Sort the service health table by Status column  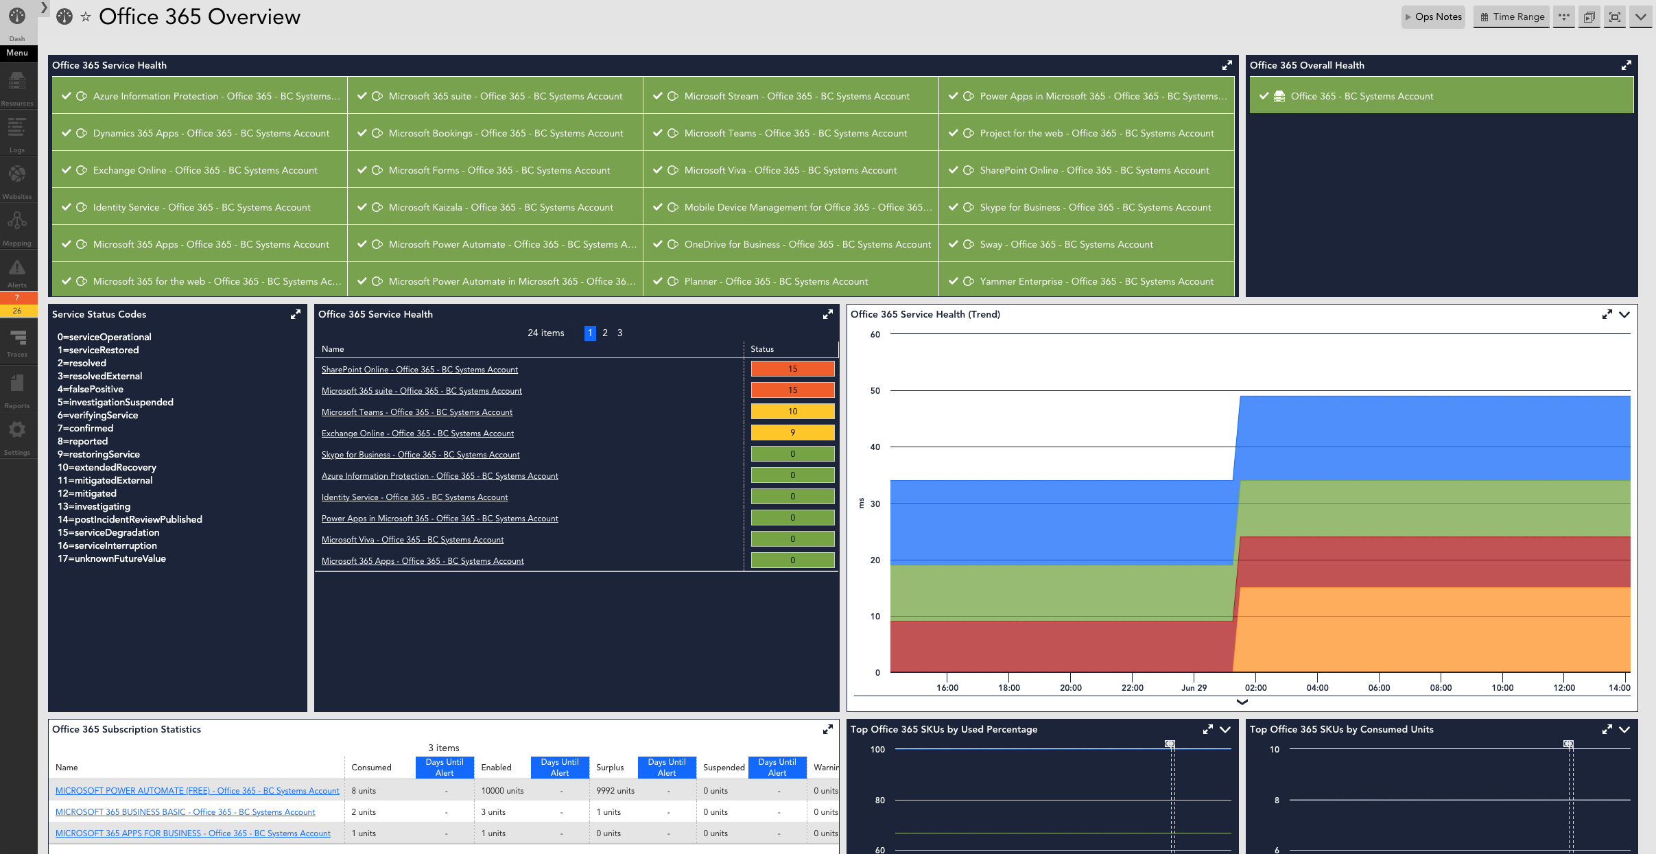click(762, 349)
